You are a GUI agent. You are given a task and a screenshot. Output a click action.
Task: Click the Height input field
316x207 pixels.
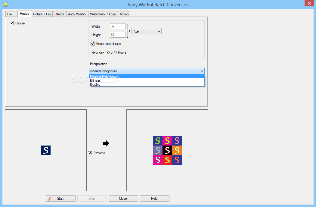117,34
